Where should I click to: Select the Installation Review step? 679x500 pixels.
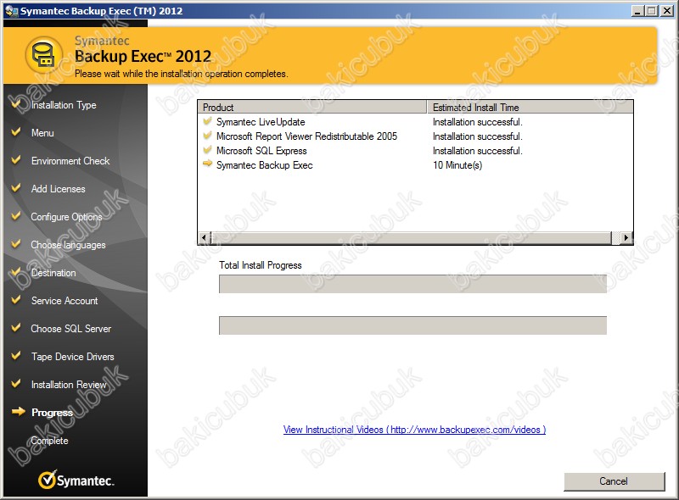(69, 385)
